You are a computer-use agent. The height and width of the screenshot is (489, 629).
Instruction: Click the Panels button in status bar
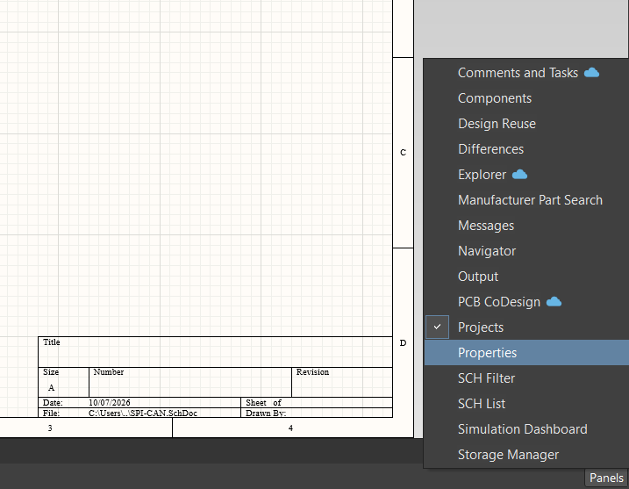606,478
